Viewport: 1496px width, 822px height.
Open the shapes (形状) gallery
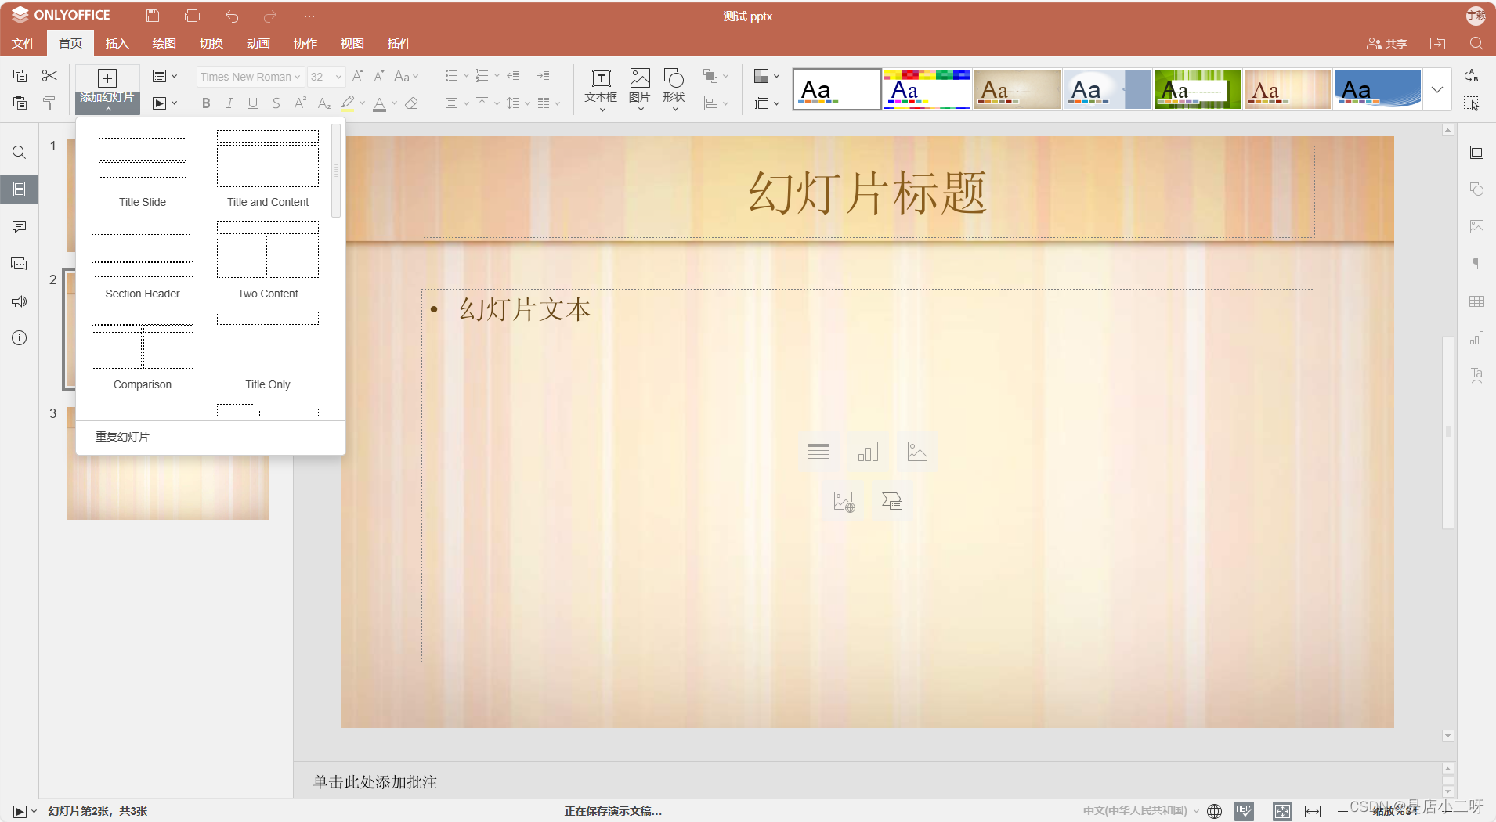pyautogui.click(x=674, y=88)
